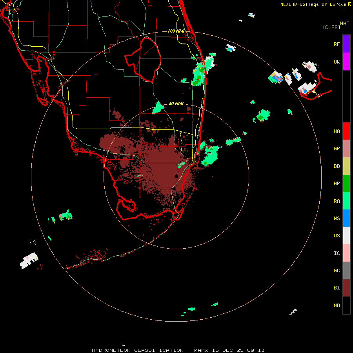Select the GC gray legend swatch
This screenshot has height=353, width=353.
(x=346, y=270)
